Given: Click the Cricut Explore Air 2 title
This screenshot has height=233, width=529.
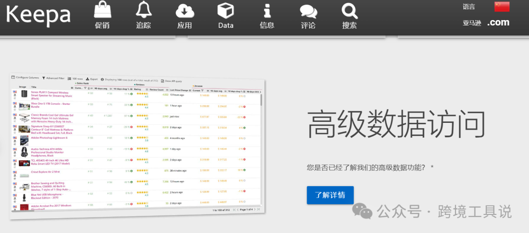Looking at the screenshot, I should point(45,172).
